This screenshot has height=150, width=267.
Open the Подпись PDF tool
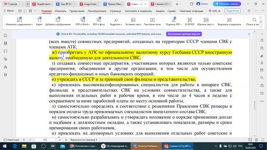click(174, 21)
